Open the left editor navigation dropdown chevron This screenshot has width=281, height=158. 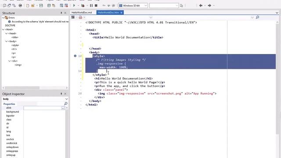pos(151,18)
